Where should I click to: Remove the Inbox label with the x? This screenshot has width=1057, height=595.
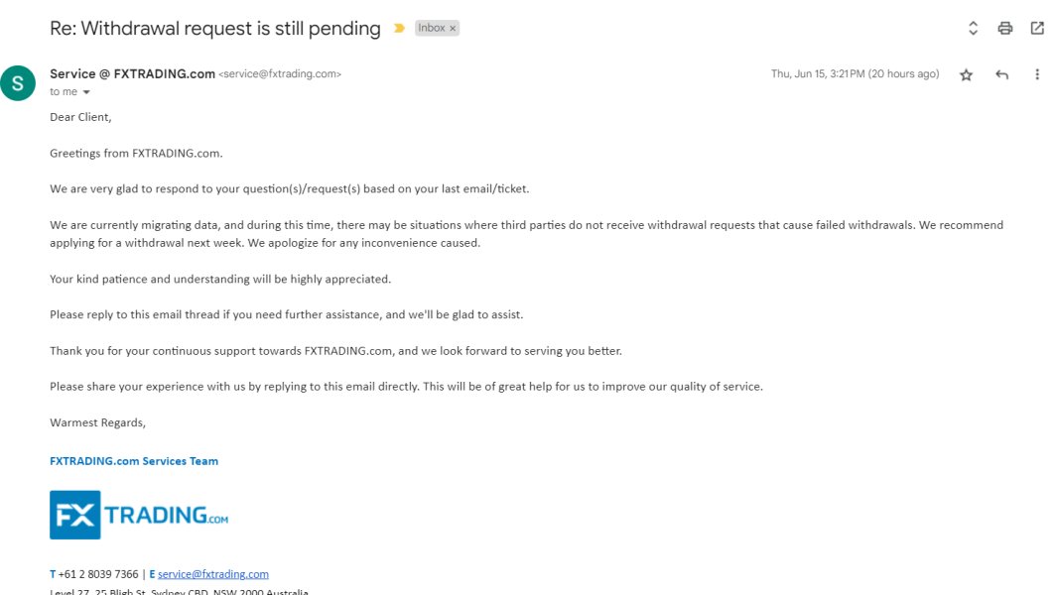[x=453, y=29]
